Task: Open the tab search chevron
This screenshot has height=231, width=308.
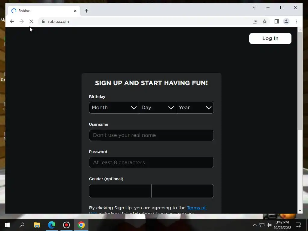Action: click(254, 8)
